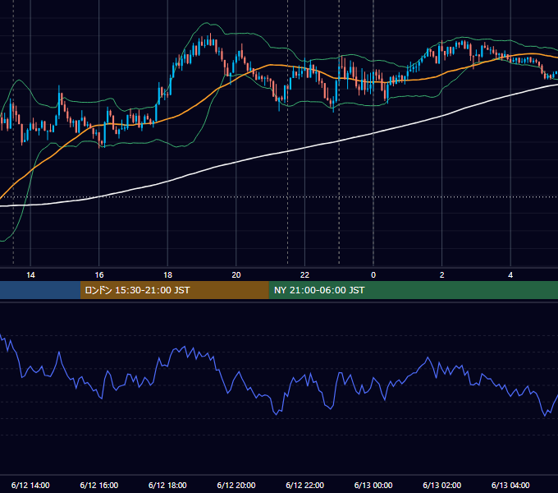The width and height of the screenshot is (558, 493).
Task: Click the time axis label 4
Action: click(x=510, y=275)
